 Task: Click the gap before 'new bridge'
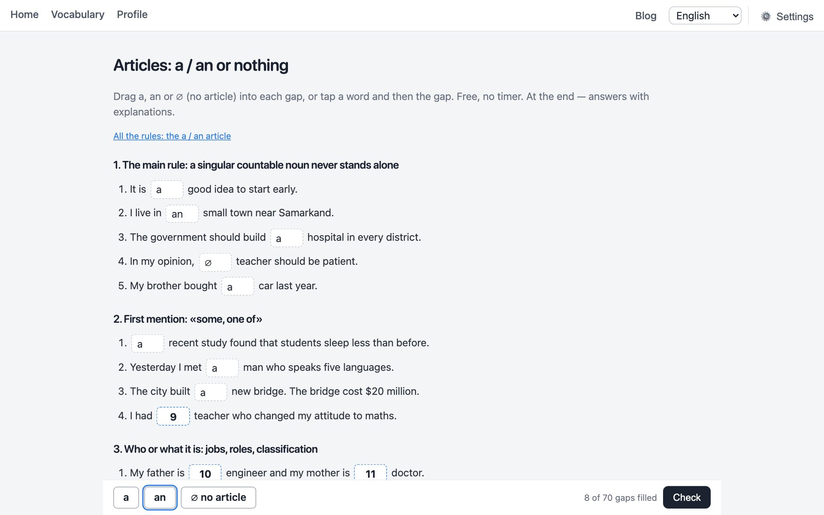[x=211, y=392]
